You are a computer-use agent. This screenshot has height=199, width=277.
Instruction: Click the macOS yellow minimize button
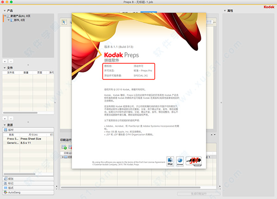(7, 2)
